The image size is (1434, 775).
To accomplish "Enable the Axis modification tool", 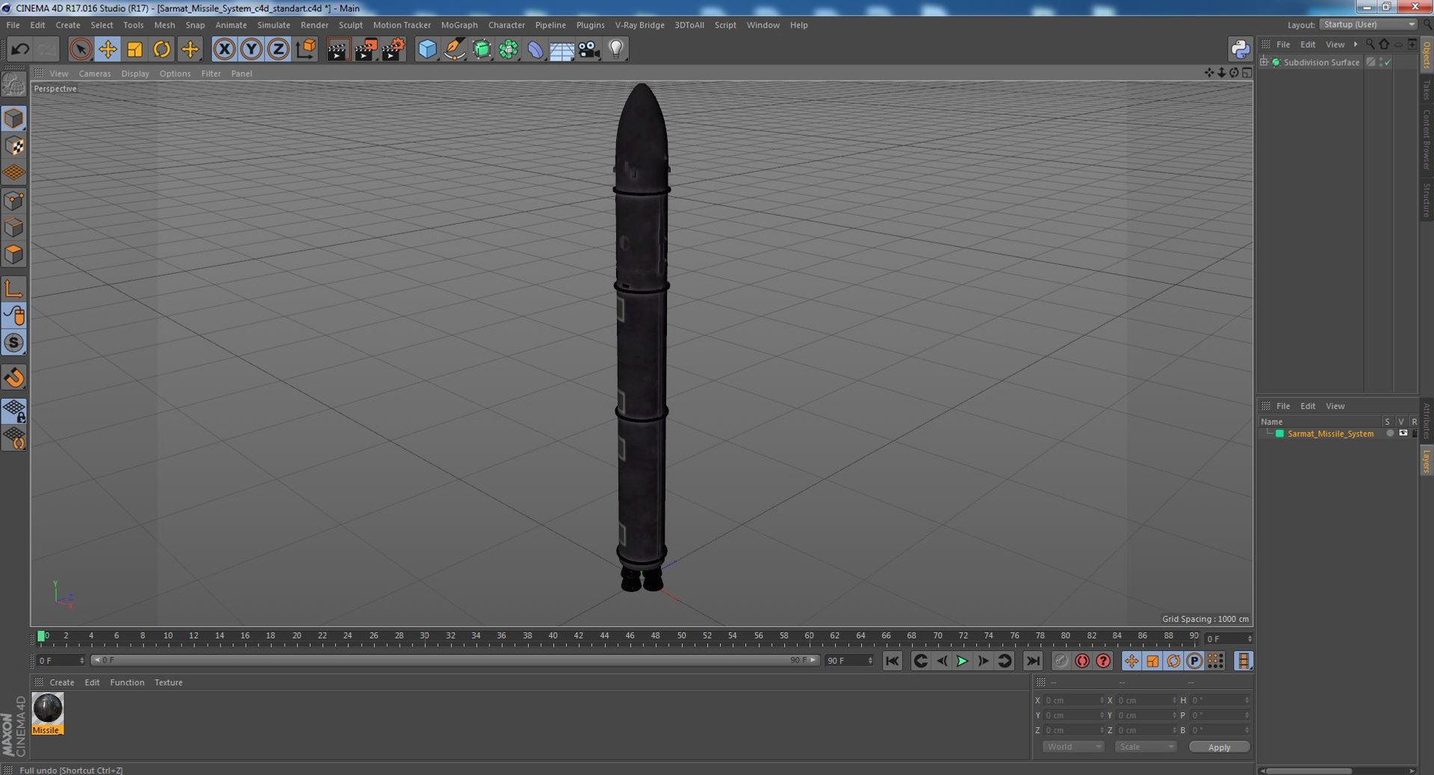I will [13, 288].
